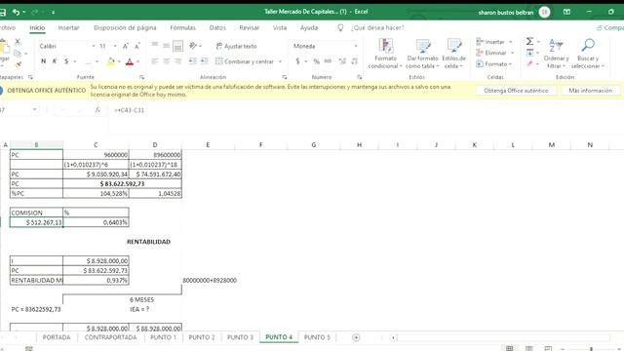The width and height of the screenshot is (624, 351).
Task: Align cell text right
Action: coord(177,61)
